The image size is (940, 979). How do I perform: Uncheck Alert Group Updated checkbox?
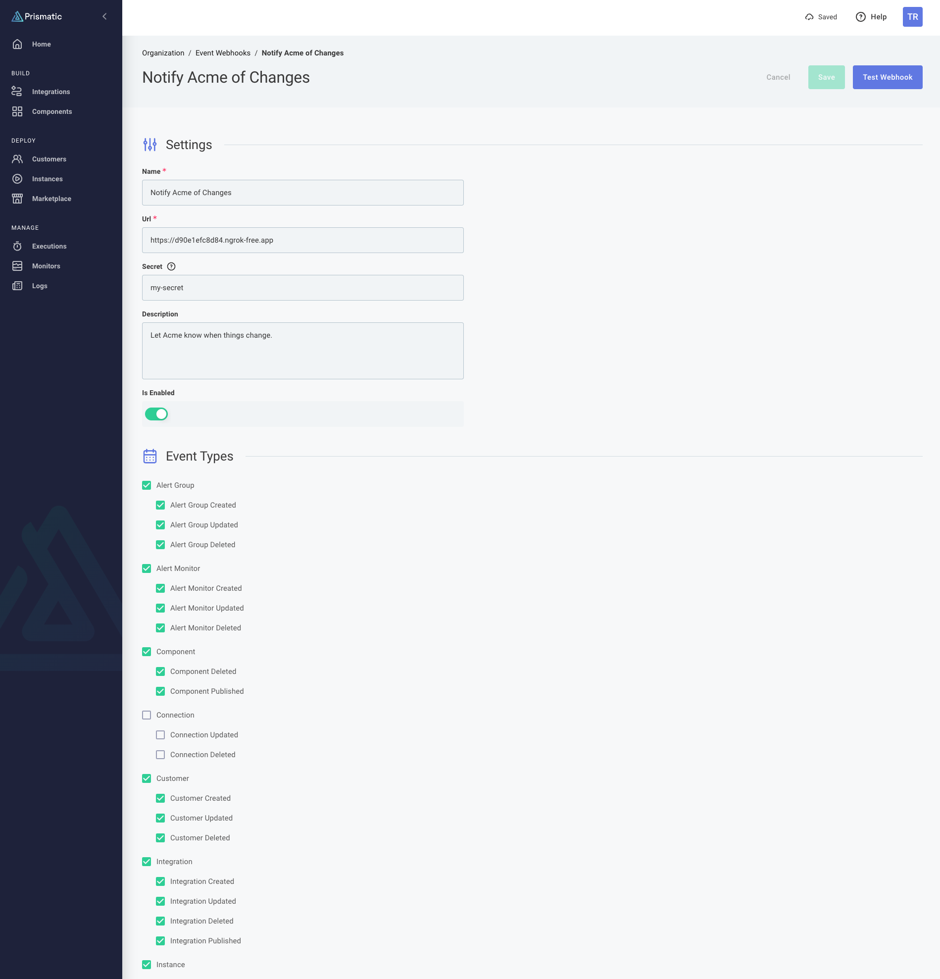[x=160, y=525]
